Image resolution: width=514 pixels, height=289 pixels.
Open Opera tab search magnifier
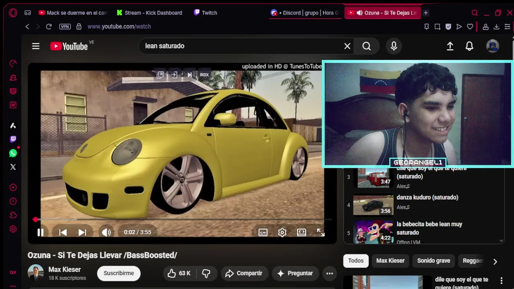pyautogui.click(x=475, y=13)
